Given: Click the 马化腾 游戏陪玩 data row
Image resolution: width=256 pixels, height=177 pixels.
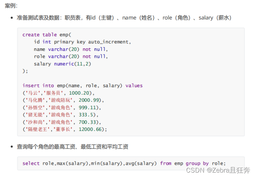Looking at the screenshot, I should tap(63, 100).
